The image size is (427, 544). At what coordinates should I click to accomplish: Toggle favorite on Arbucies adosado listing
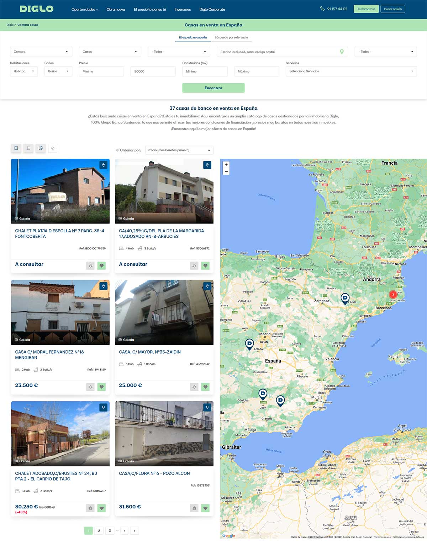coord(205,265)
